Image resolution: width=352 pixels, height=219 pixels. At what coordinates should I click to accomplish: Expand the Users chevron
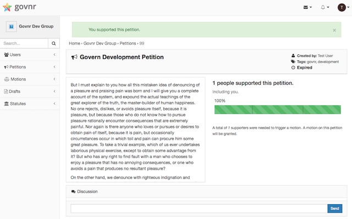point(54,55)
